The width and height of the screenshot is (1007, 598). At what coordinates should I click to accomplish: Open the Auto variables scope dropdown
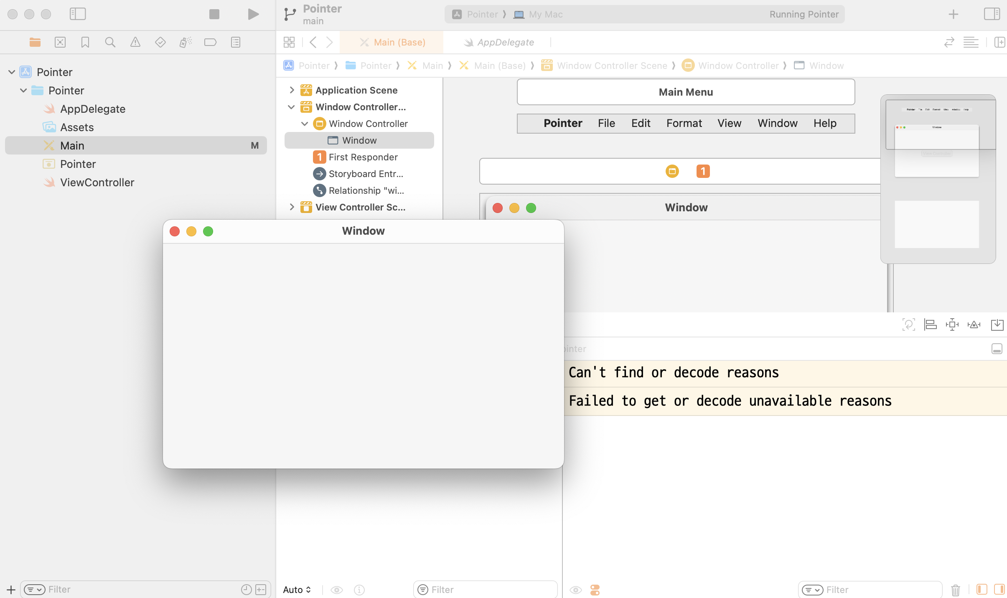(x=297, y=590)
